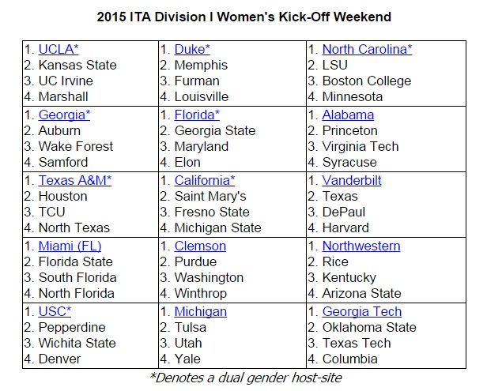
Task: Open the USC host link
Action: [x=55, y=312]
